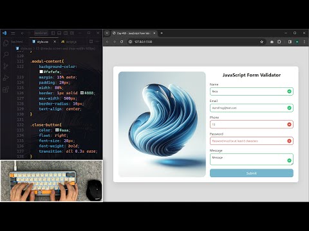
Task: Reload the browser page
Action: coord(122,42)
